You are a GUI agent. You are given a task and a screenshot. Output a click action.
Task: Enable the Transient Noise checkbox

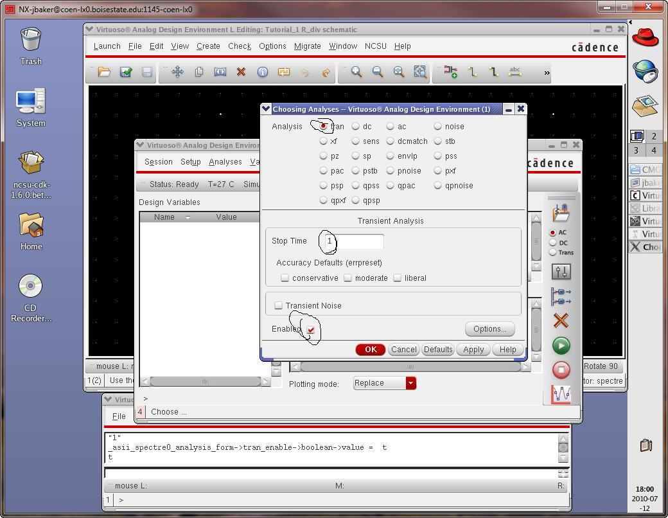click(278, 306)
